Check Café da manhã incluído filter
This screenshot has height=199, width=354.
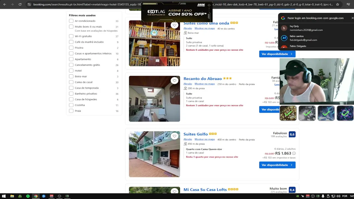(71, 42)
